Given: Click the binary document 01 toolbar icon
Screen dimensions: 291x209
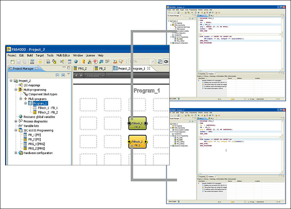Looking at the screenshot, I should 48,62.
